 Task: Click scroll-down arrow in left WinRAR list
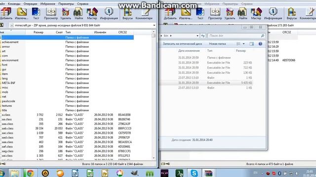pyautogui.click(x=154, y=158)
